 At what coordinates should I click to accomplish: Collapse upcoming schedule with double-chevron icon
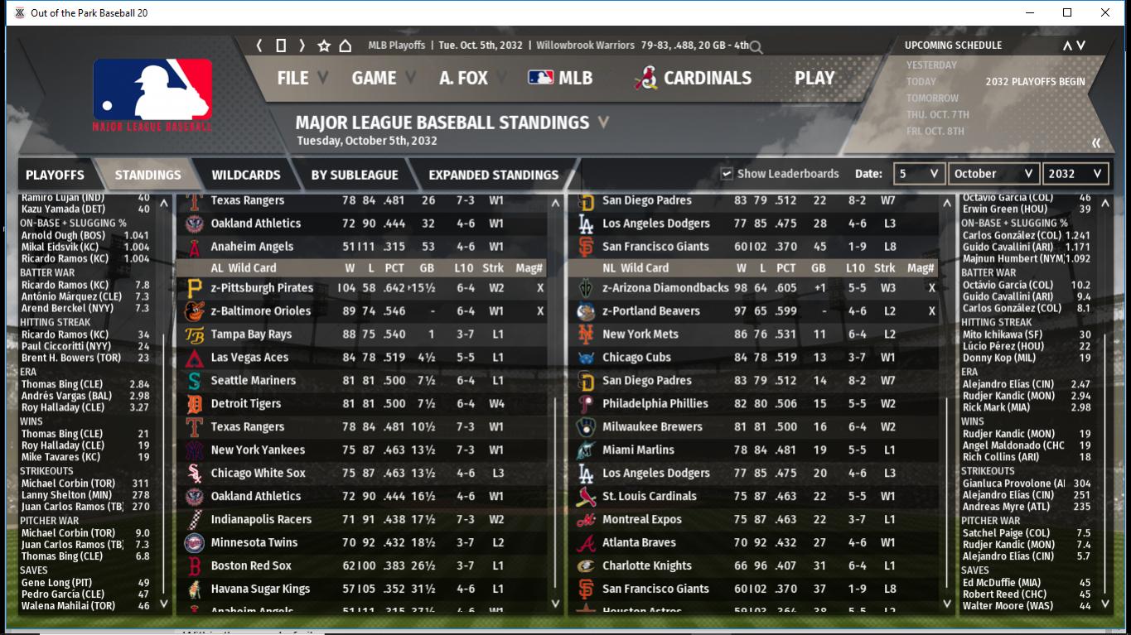1096,143
